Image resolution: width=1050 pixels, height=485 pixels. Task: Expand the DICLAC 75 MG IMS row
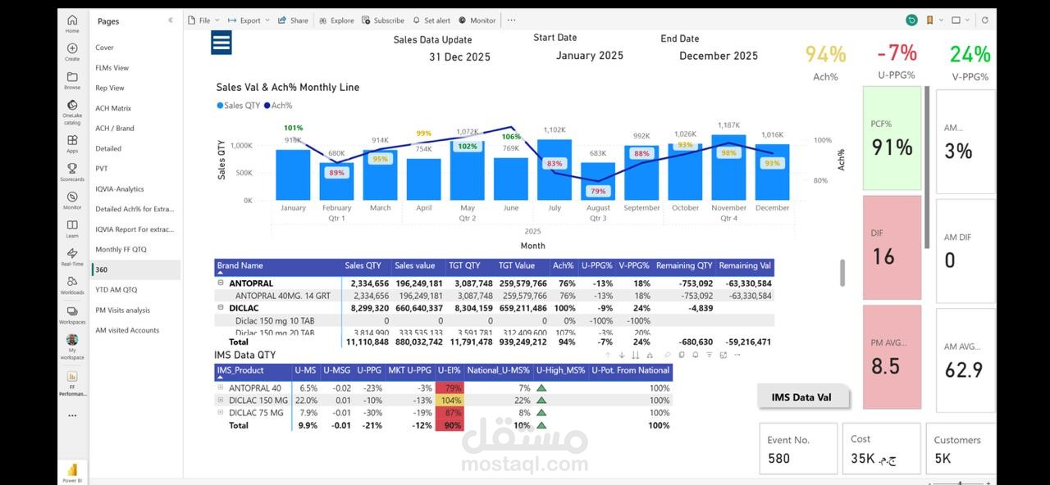[x=220, y=412]
